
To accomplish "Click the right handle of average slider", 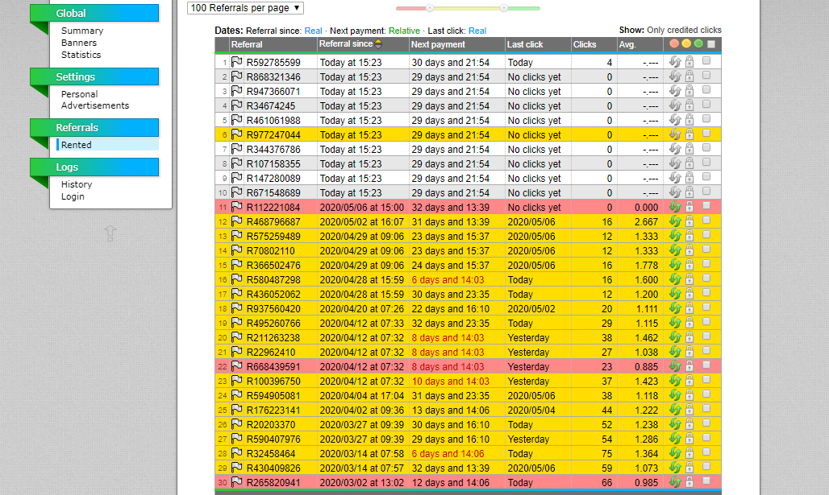I will pyautogui.click(x=504, y=8).
